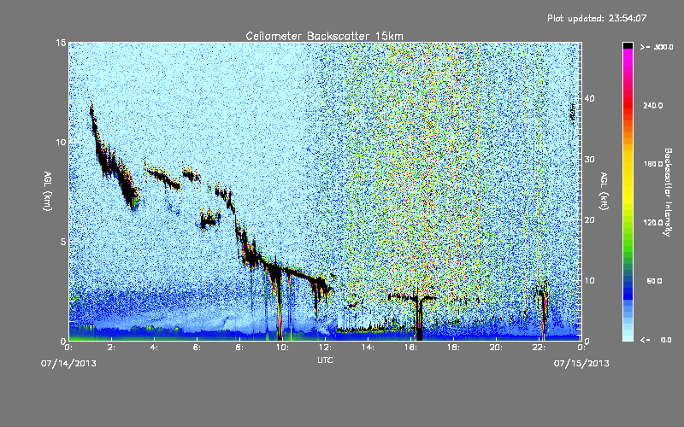
Task: Click the "Plot updated: 23:54:07" timestamp
Action: [597, 18]
